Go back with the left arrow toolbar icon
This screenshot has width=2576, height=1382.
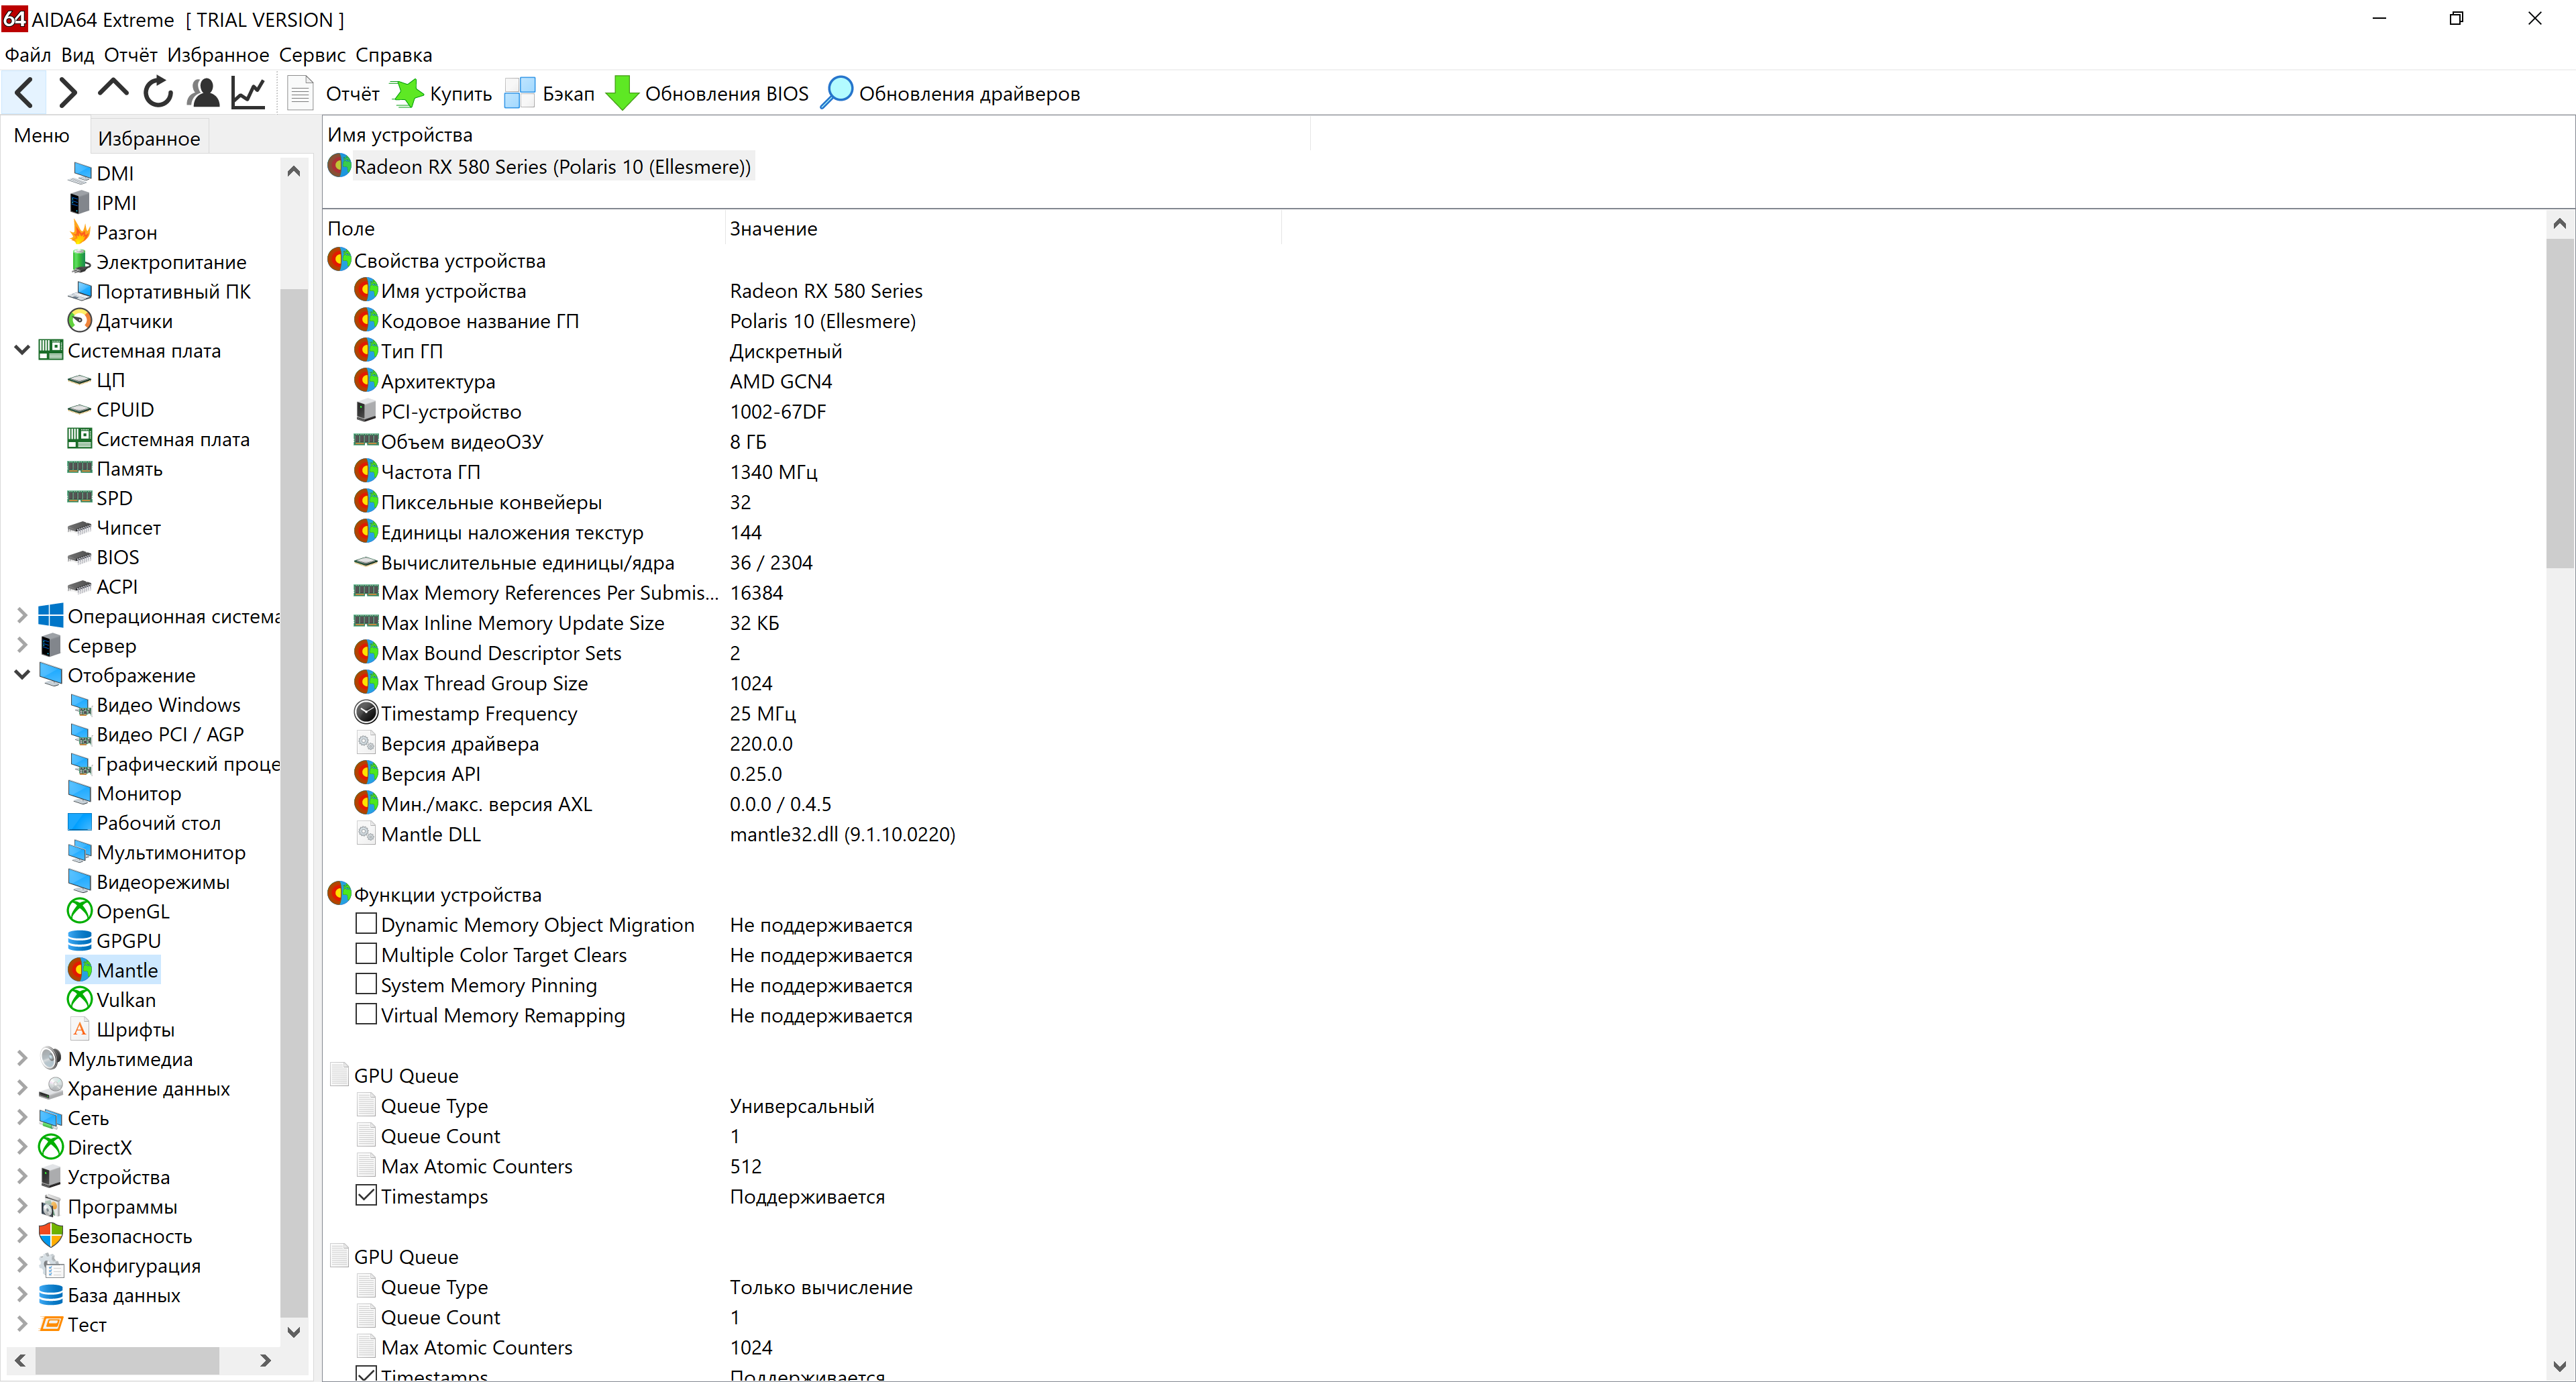(25, 93)
